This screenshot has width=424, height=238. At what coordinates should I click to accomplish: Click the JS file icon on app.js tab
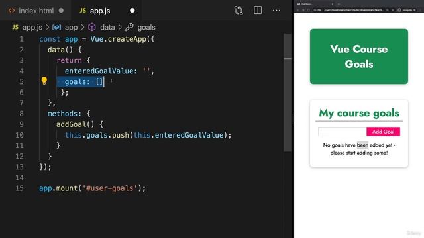(83, 11)
